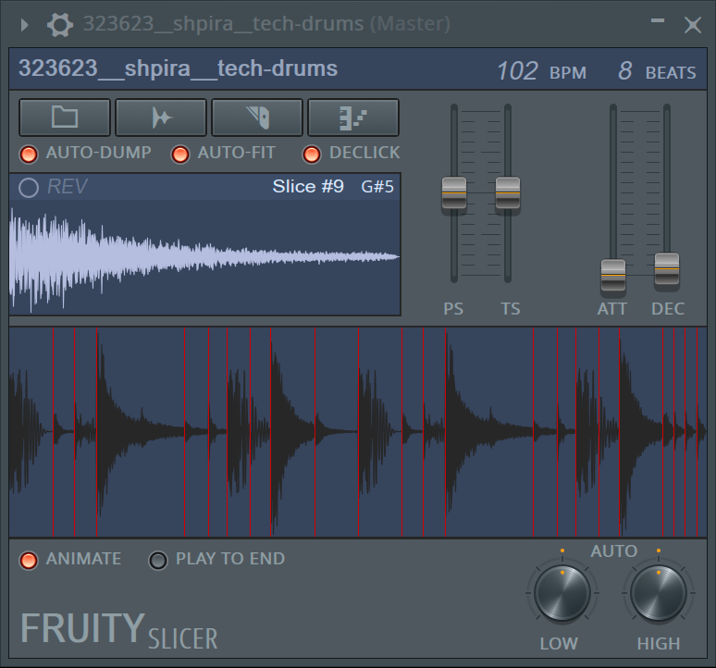Click the 8 BEATS length value
Screen dimensions: 716x668
click(x=625, y=71)
